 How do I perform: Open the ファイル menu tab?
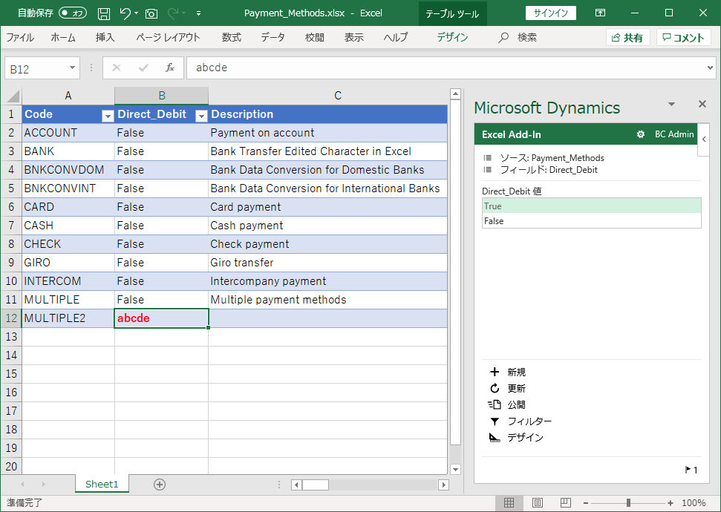pos(20,38)
